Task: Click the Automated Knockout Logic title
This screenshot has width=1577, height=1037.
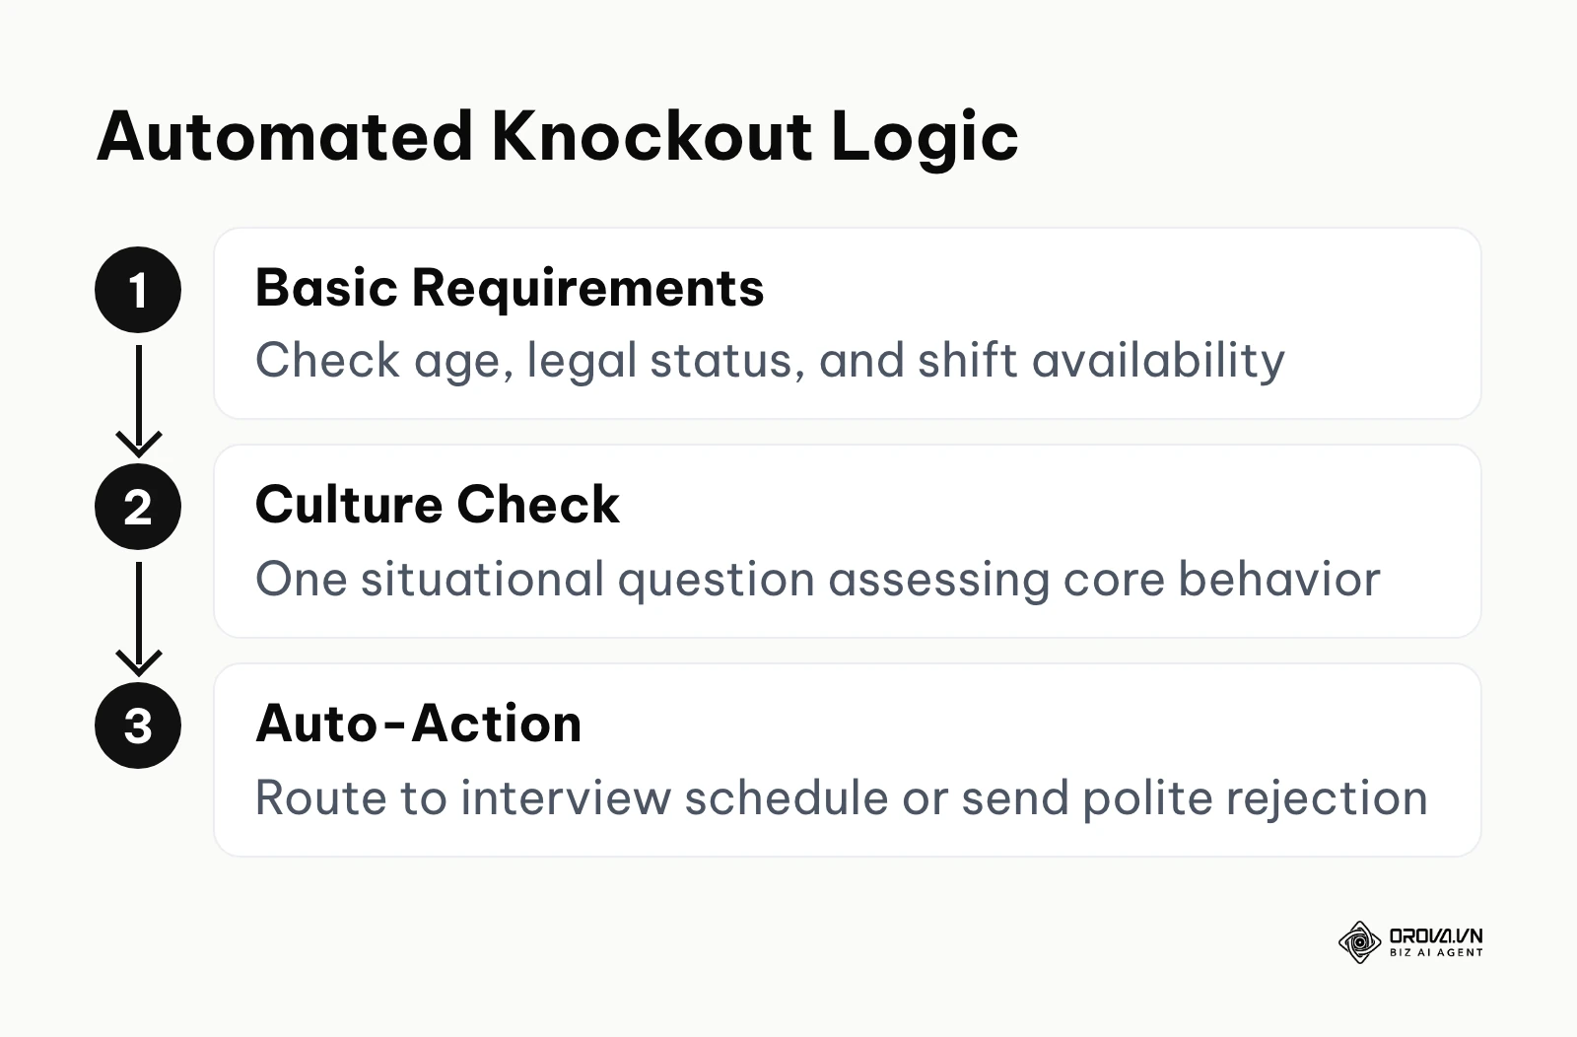Action: (558, 136)
